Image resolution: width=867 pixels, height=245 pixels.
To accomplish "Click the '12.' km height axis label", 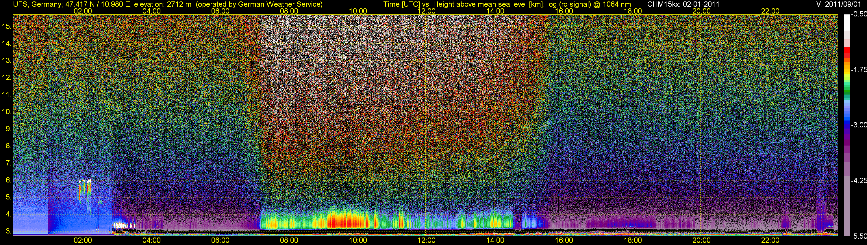I will [7, 78].
